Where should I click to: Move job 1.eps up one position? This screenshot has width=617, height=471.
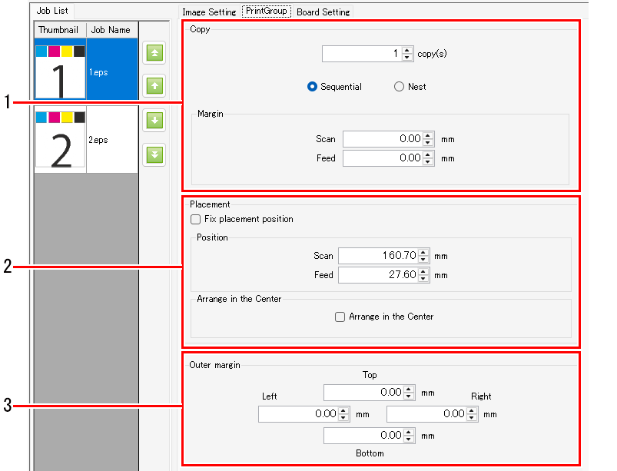tap(154, 85)
